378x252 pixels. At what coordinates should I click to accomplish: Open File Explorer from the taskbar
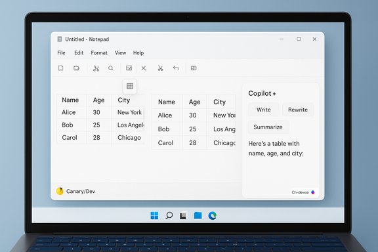pyautogui.click(x=198, y=215)
